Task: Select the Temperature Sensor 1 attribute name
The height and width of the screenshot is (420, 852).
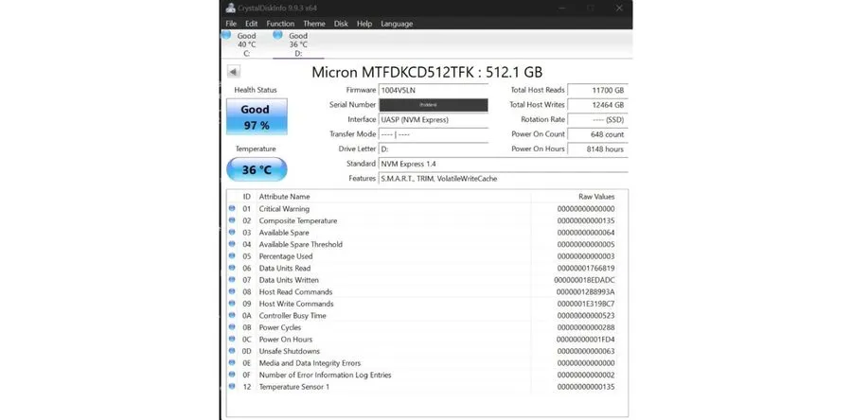Action: pyautogui.click(x=294, y=387)
